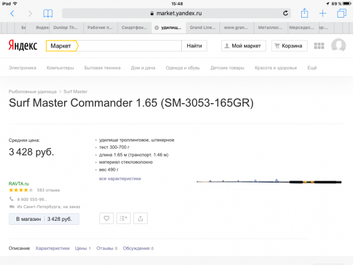Screen dimensions: 353x265
Task: Click the average price 3 428 руб.
Action: pyautogui.click(x=32, y=152)
